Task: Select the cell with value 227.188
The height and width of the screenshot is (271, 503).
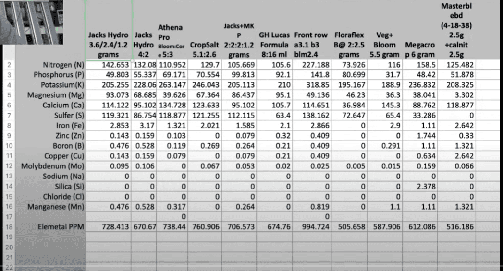Action: (x=311, y=65)
